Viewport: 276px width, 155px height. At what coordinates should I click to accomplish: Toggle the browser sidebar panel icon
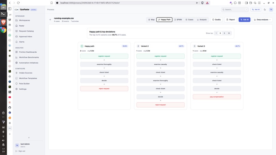[246, 3]
